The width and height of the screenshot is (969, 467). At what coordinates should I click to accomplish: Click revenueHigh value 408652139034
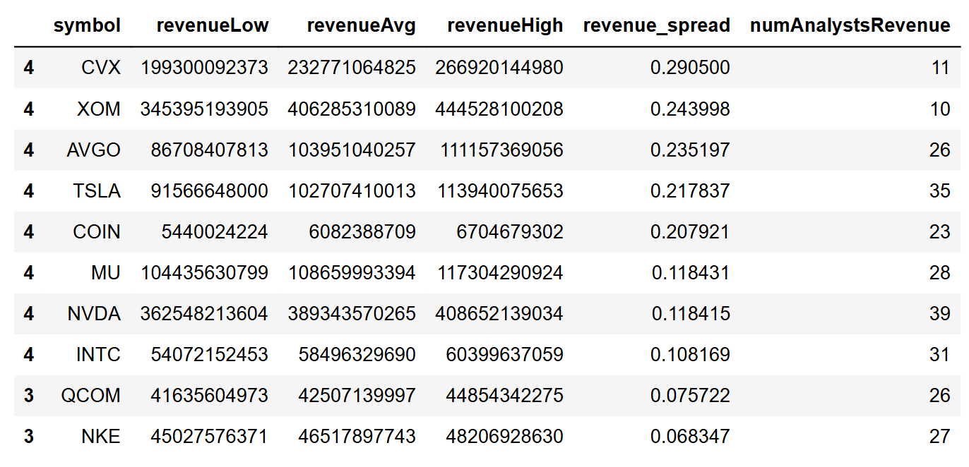[x=499, y=313]
